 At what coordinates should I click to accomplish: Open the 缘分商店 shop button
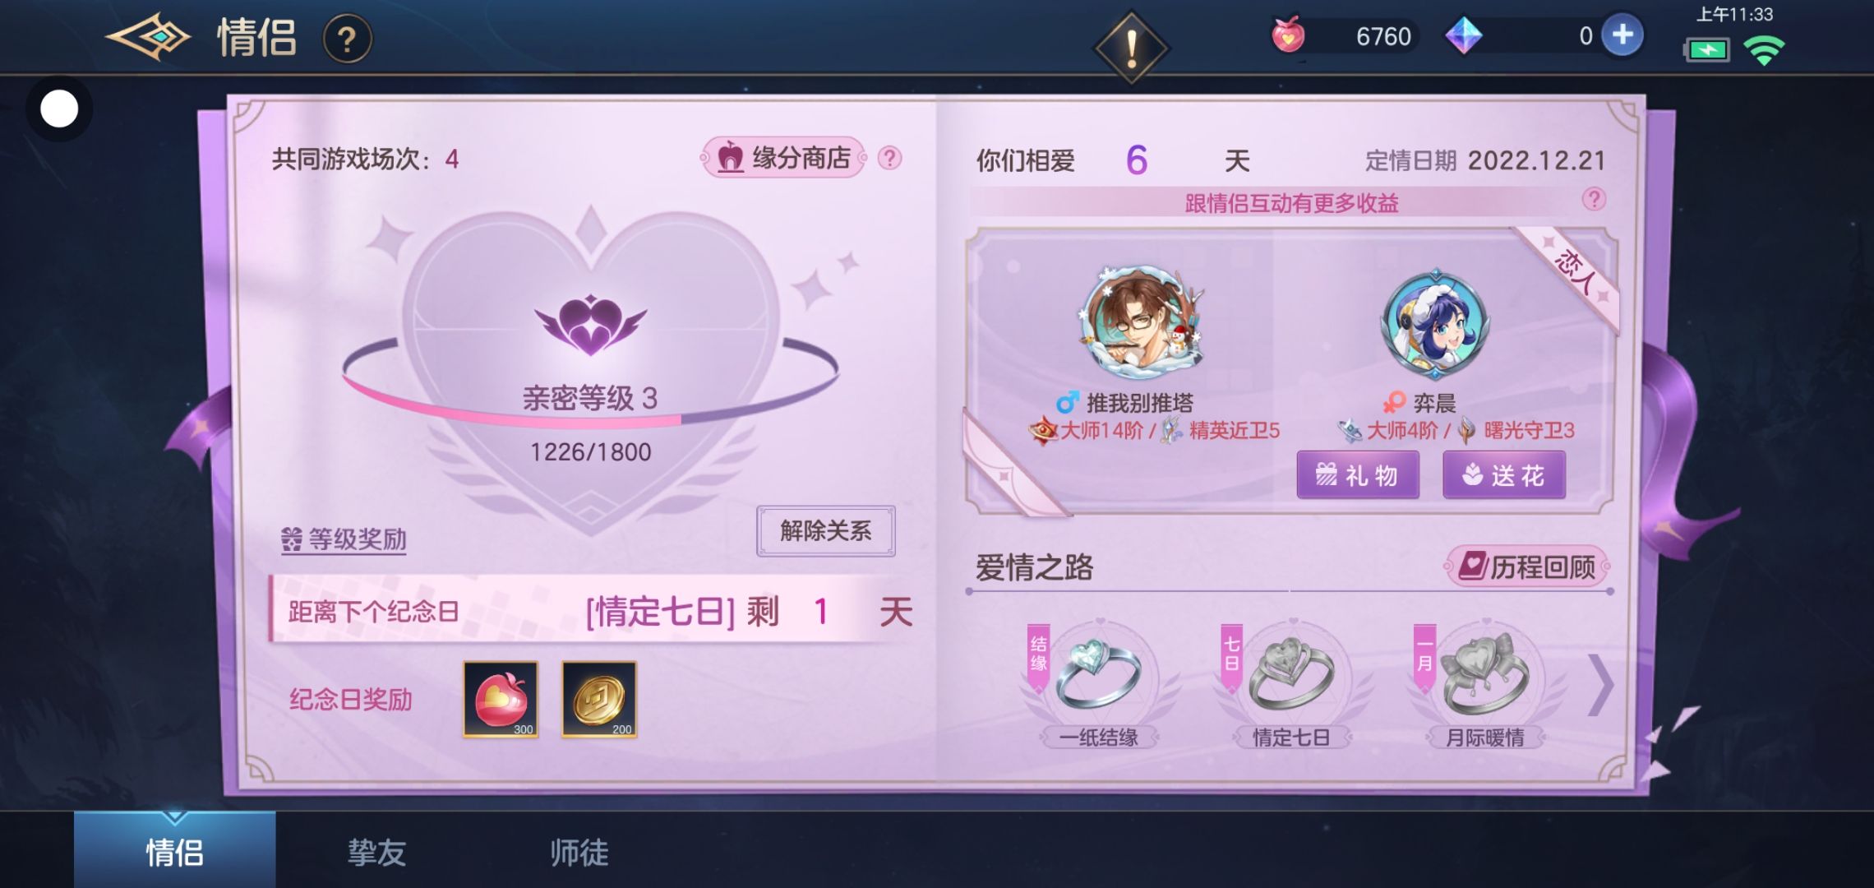[784, 157]
